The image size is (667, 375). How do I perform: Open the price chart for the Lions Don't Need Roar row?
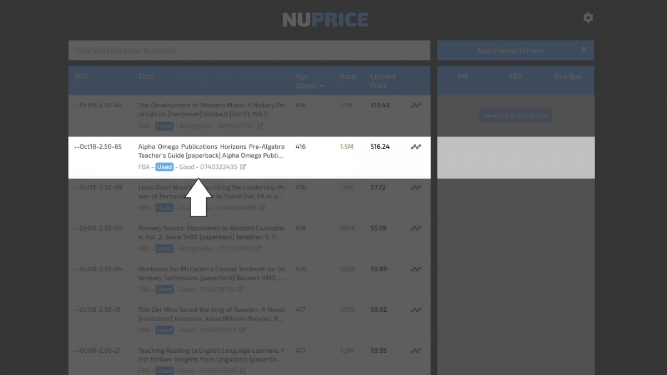[x=416, y=187]
